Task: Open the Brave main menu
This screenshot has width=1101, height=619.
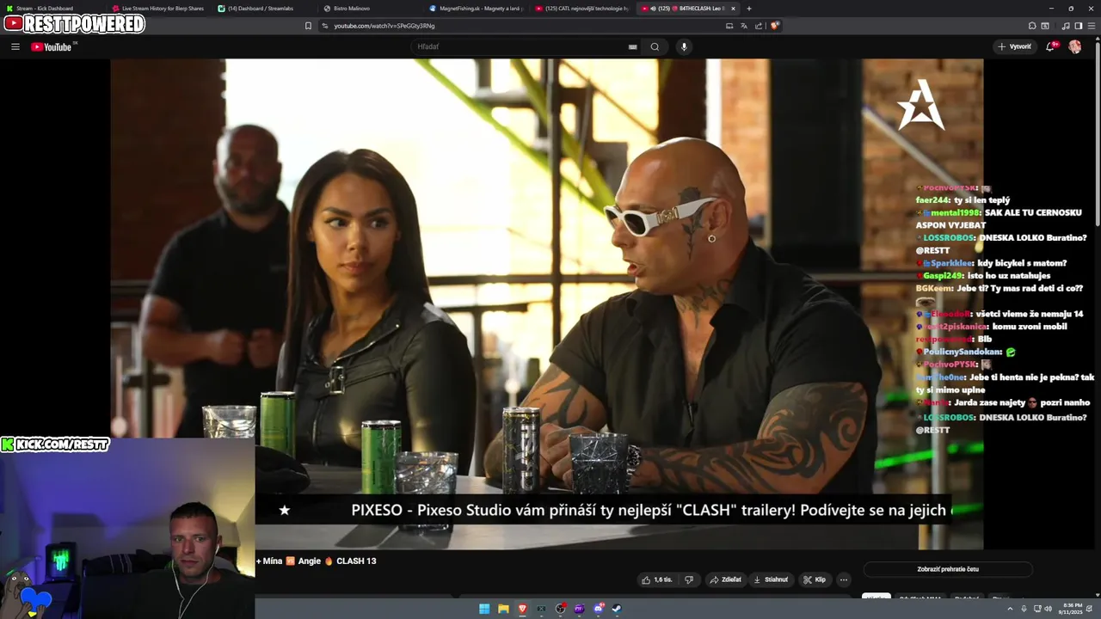Action: pyautogui.click(x=1092, y=26)
